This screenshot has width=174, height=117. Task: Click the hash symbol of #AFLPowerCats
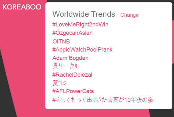54,91
